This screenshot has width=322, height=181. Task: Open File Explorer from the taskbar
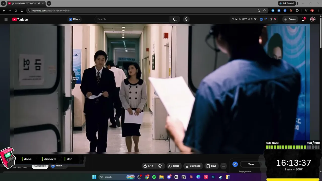pos(162,177)
